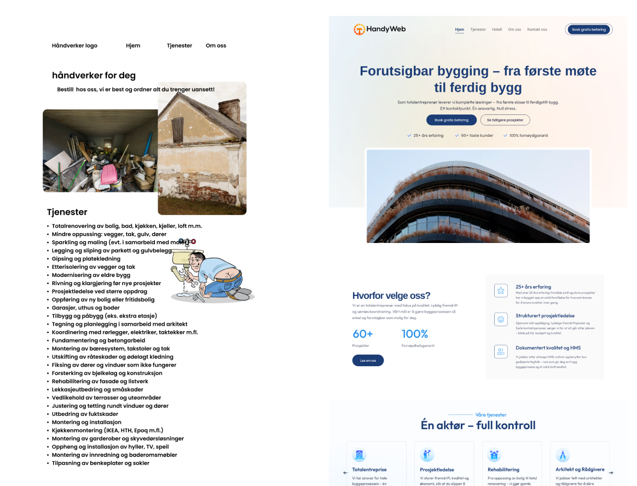The image size is (637, 486).
Task: Click list item Kjøkkenmontering (IKEA, HTH, Epoq m.fl.)
Action: tap(107, 430)
